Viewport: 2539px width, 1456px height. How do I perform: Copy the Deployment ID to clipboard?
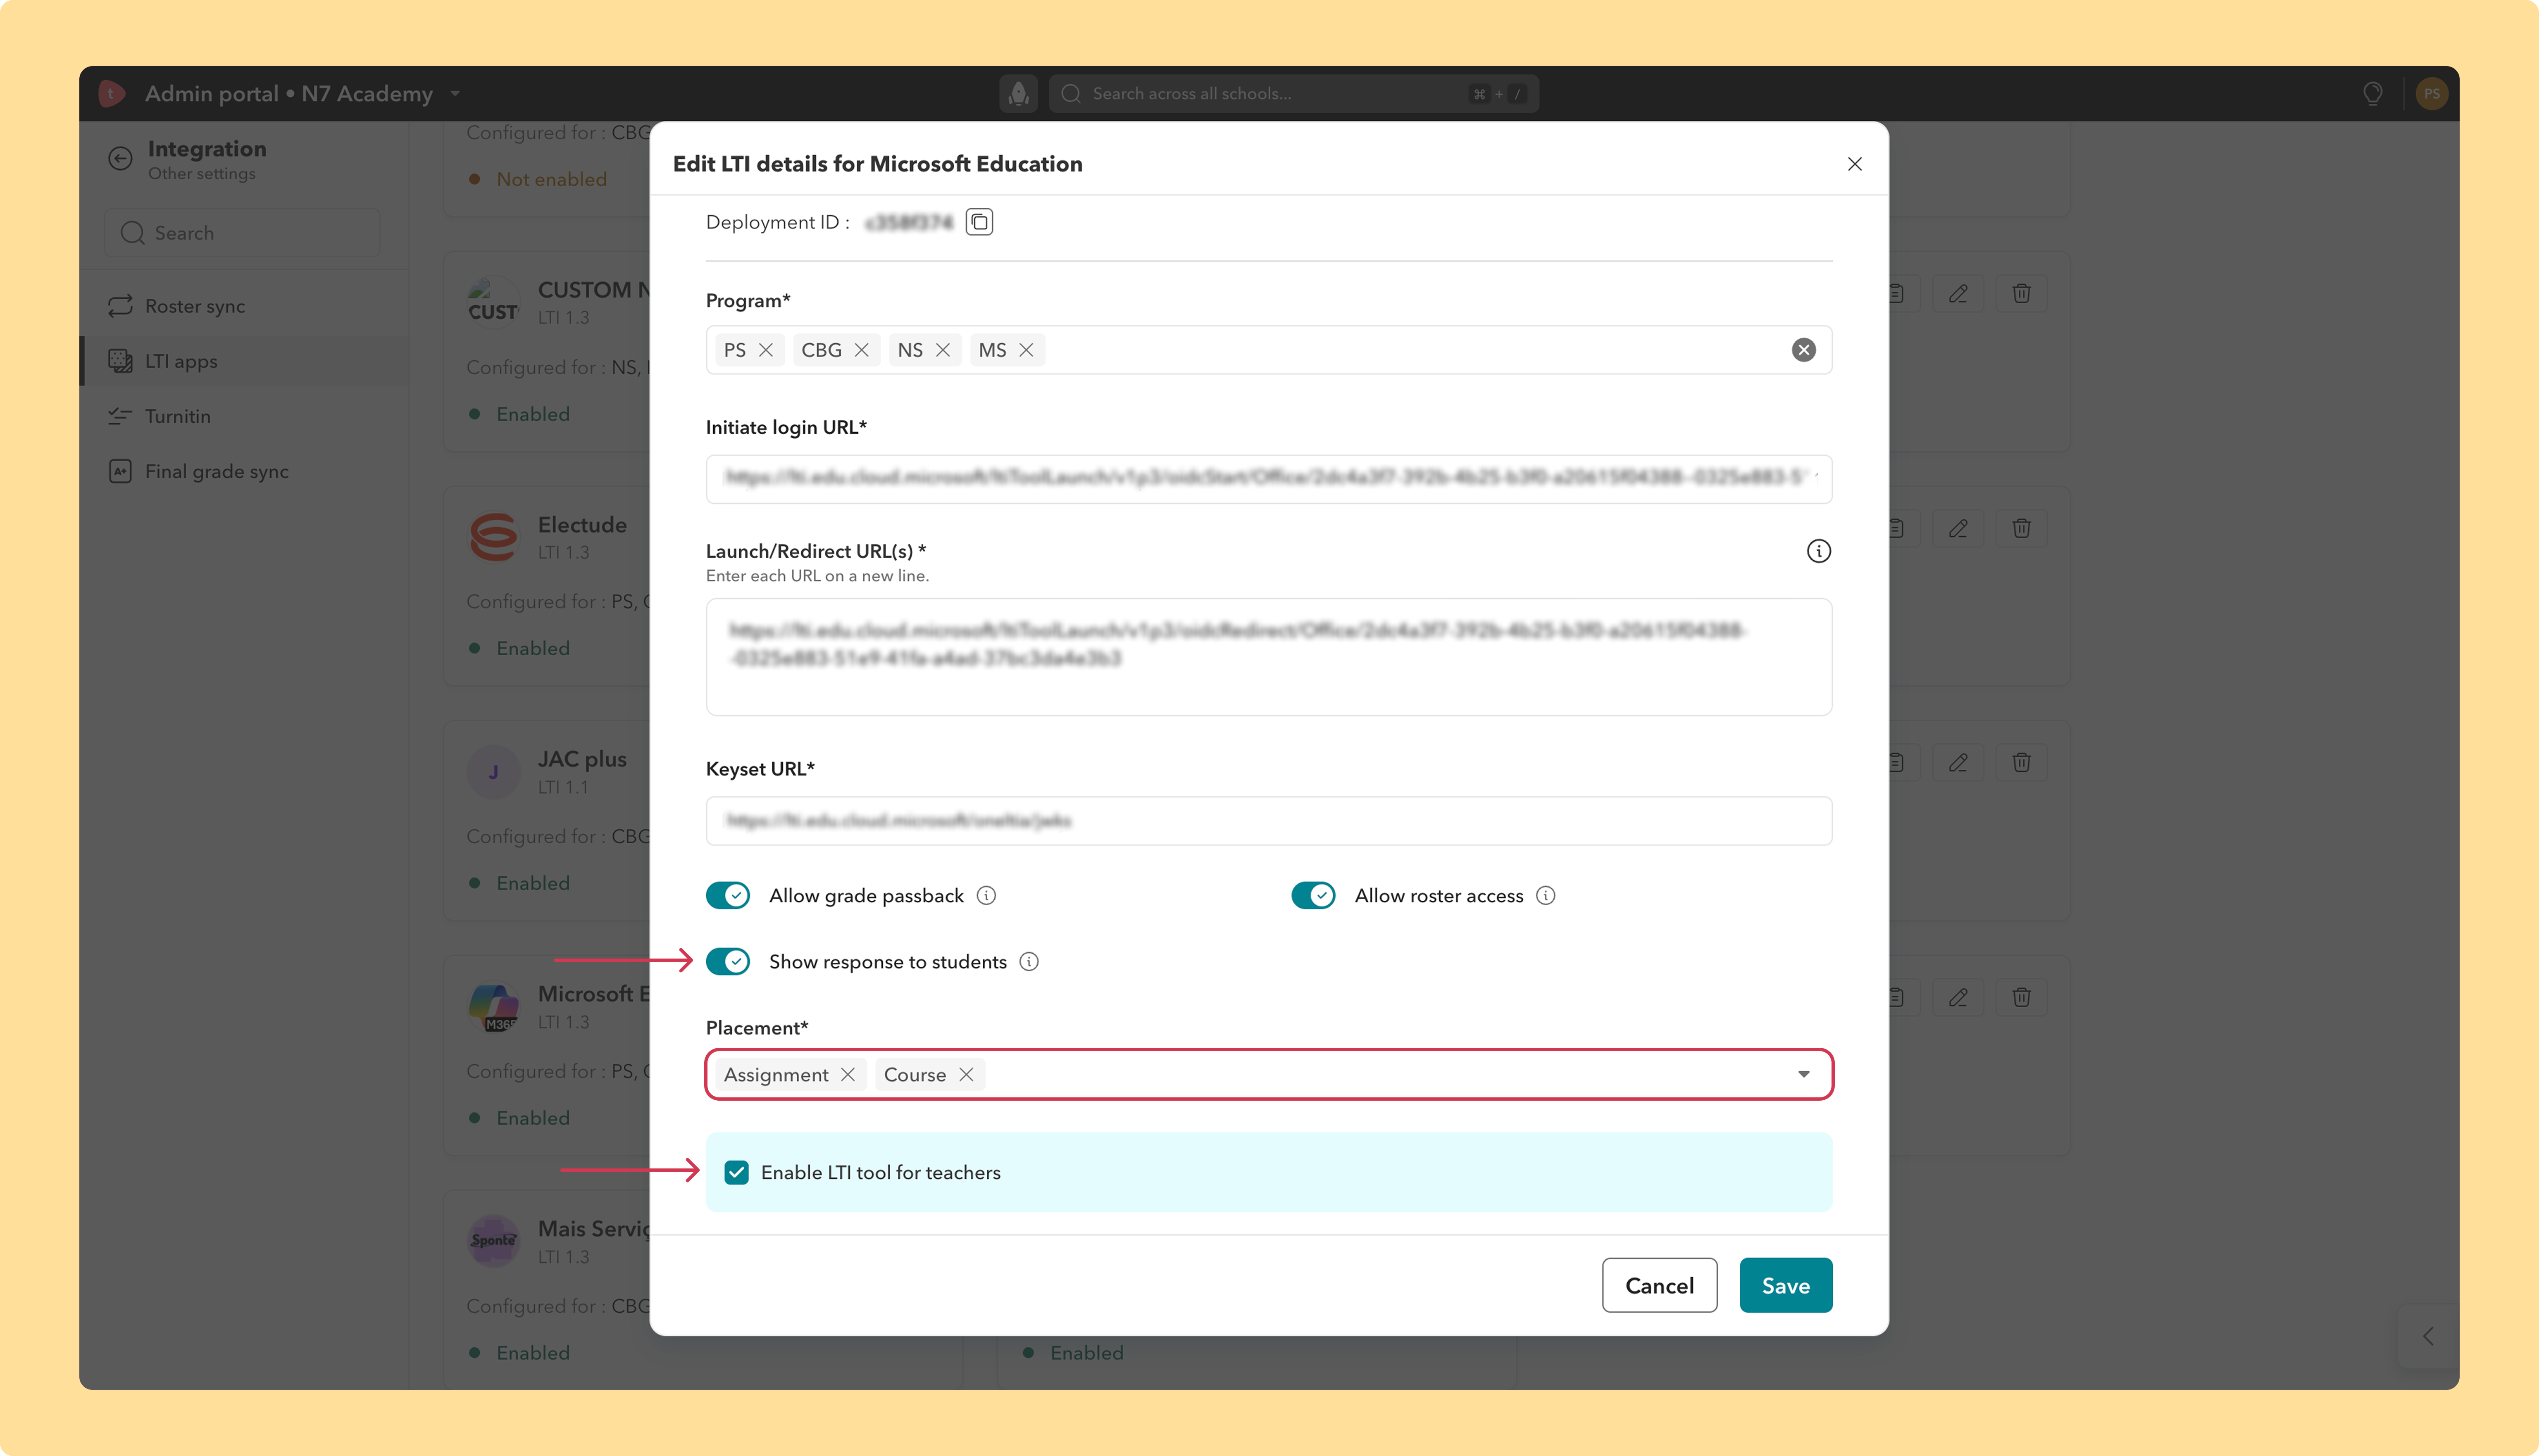979,222
